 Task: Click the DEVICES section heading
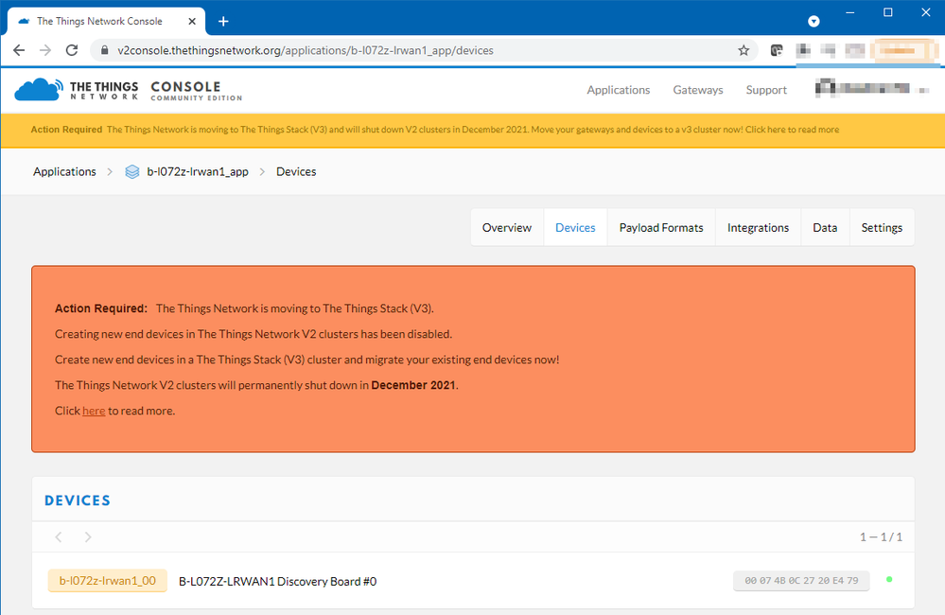[x=78, y=501]
